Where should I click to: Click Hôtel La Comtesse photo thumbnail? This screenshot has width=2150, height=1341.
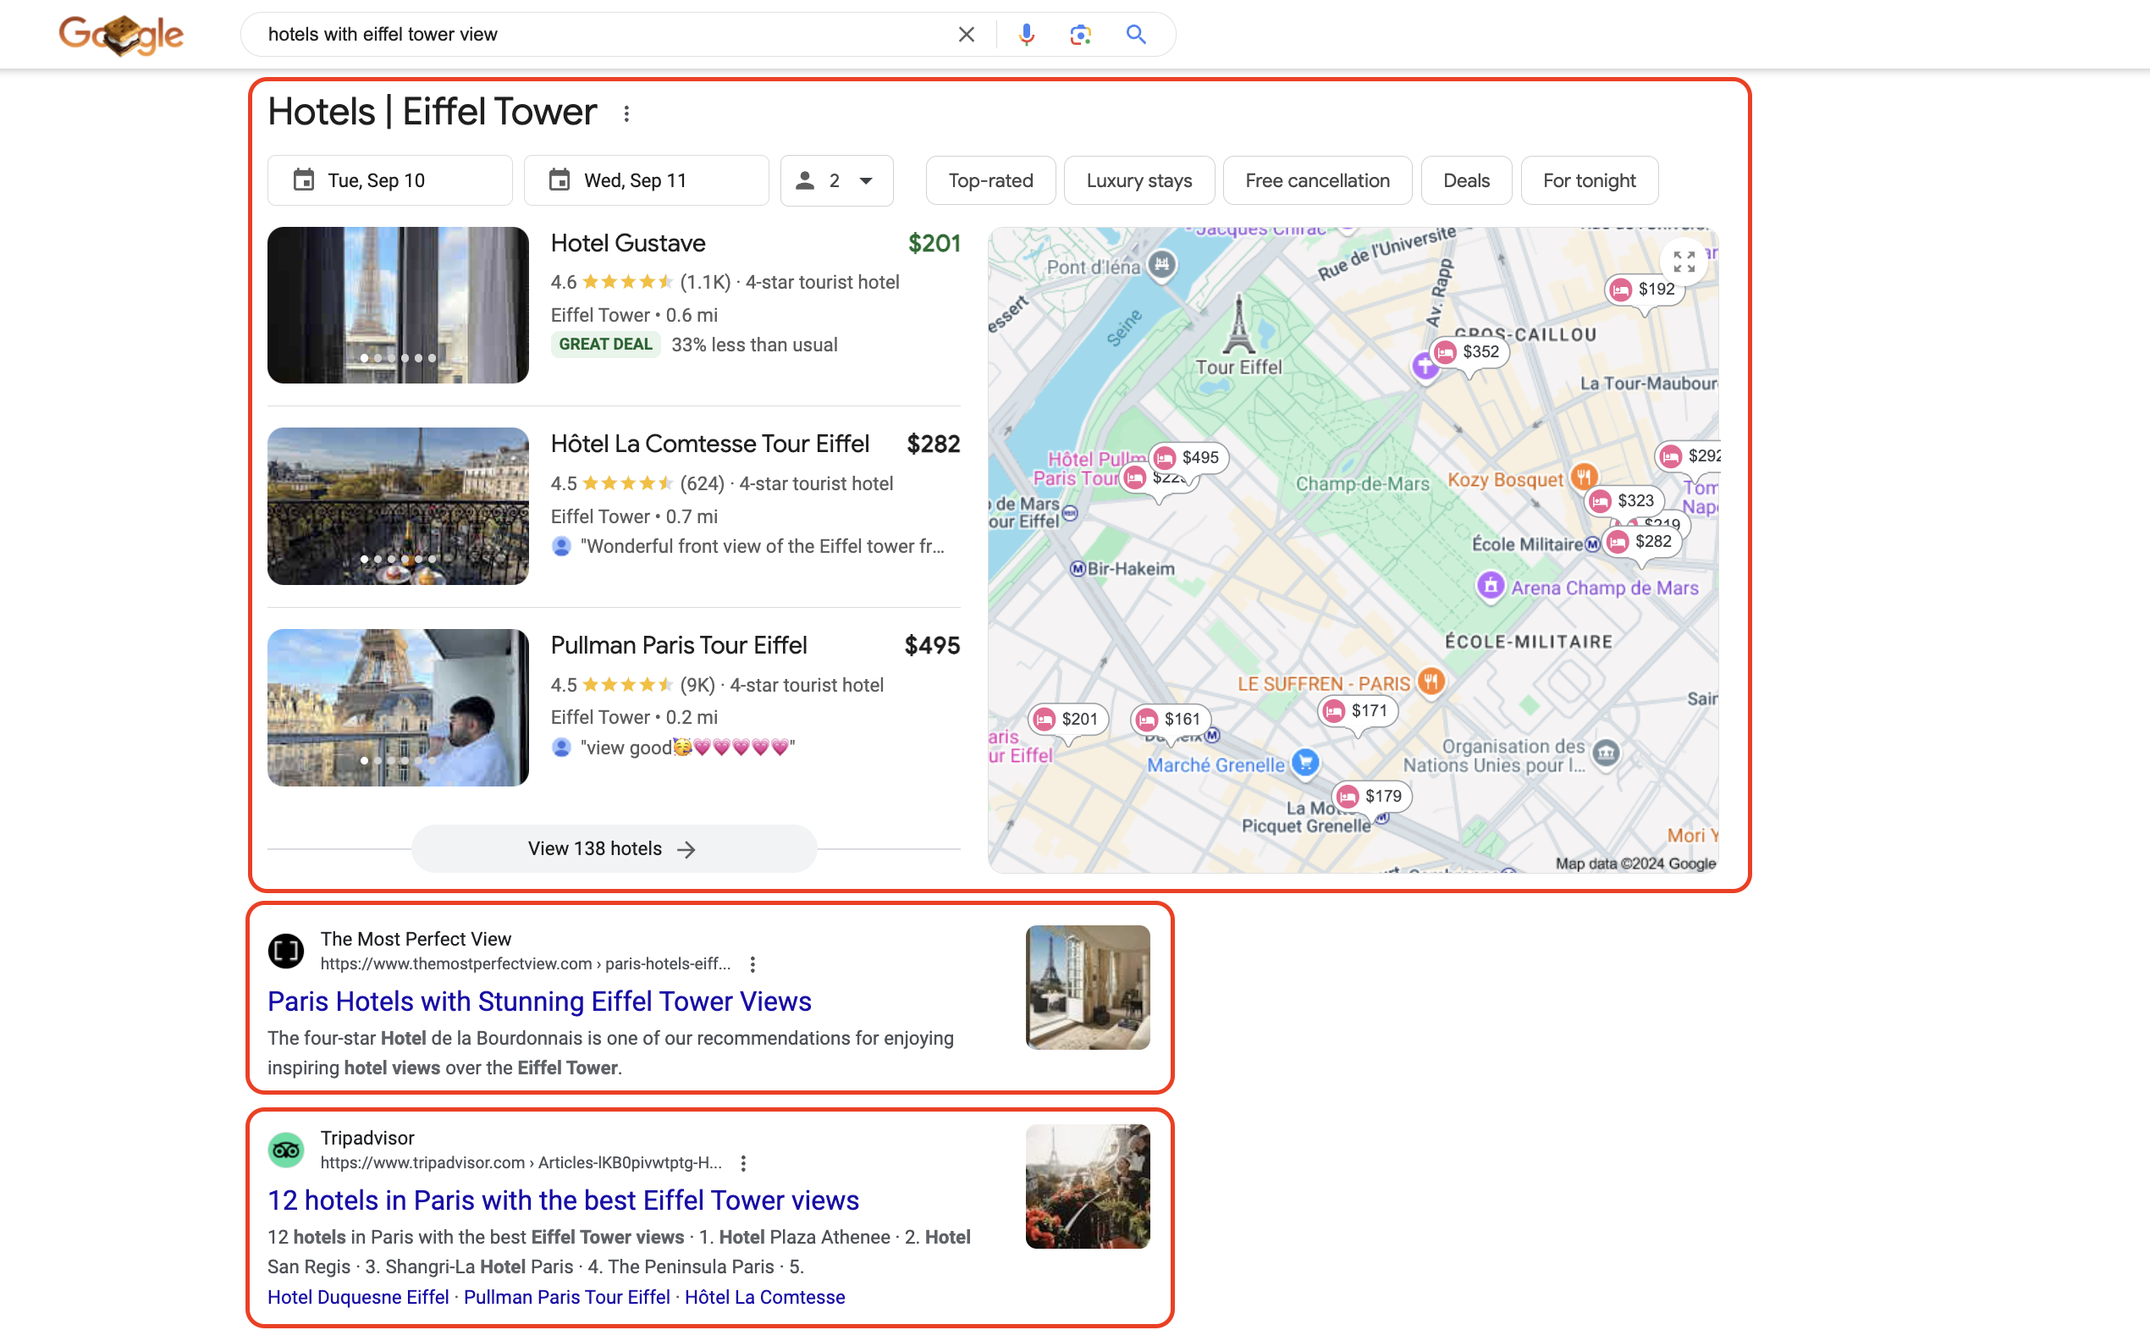398,506
